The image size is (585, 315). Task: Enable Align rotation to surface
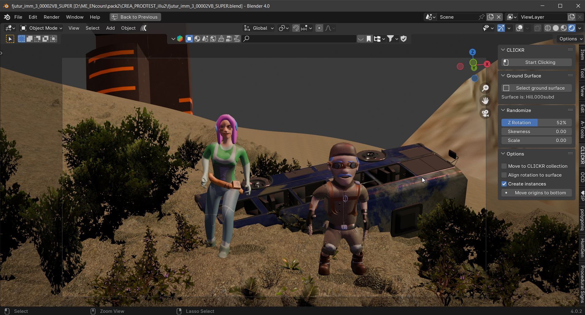504,175
